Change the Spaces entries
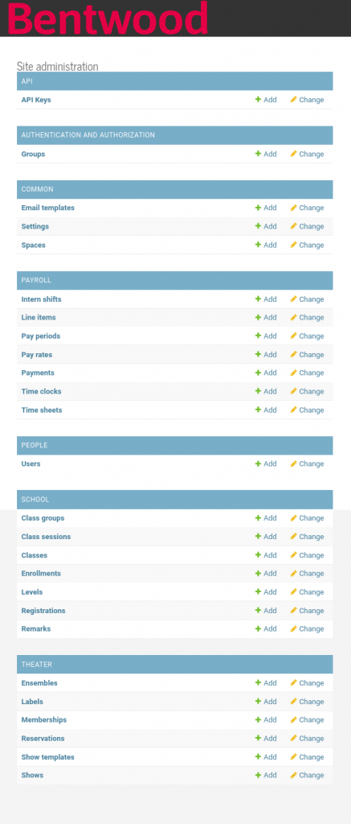351x824 pixels. pyautogui.click(x=308, y=245)
